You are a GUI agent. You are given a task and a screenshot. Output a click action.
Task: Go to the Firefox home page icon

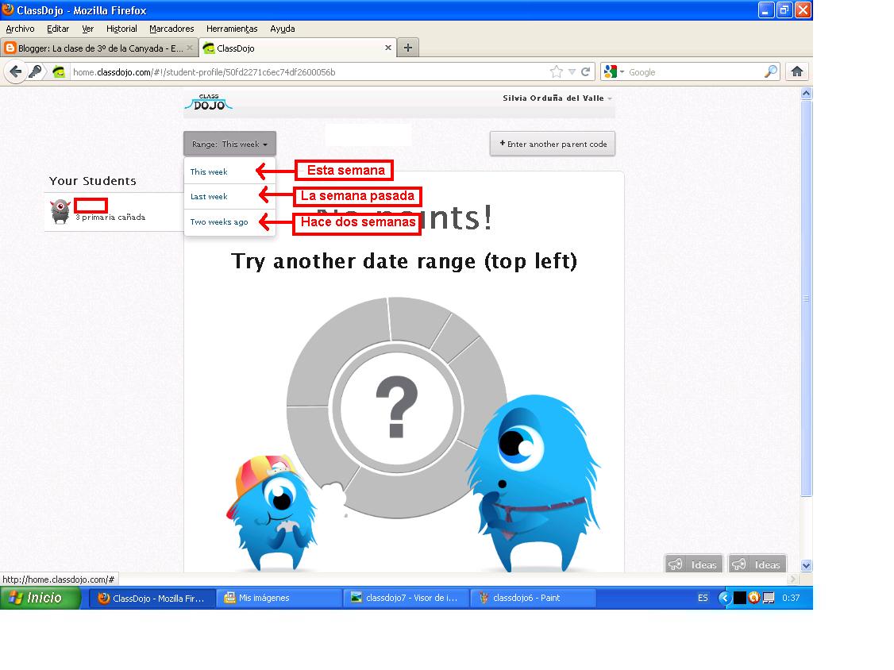[797, 72]
